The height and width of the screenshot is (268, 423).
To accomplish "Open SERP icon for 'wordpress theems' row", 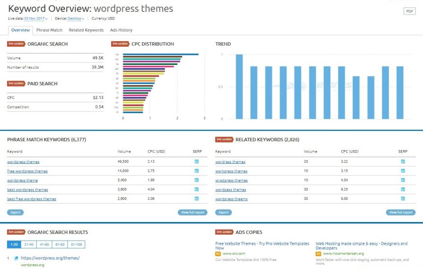I will [403, 199].
